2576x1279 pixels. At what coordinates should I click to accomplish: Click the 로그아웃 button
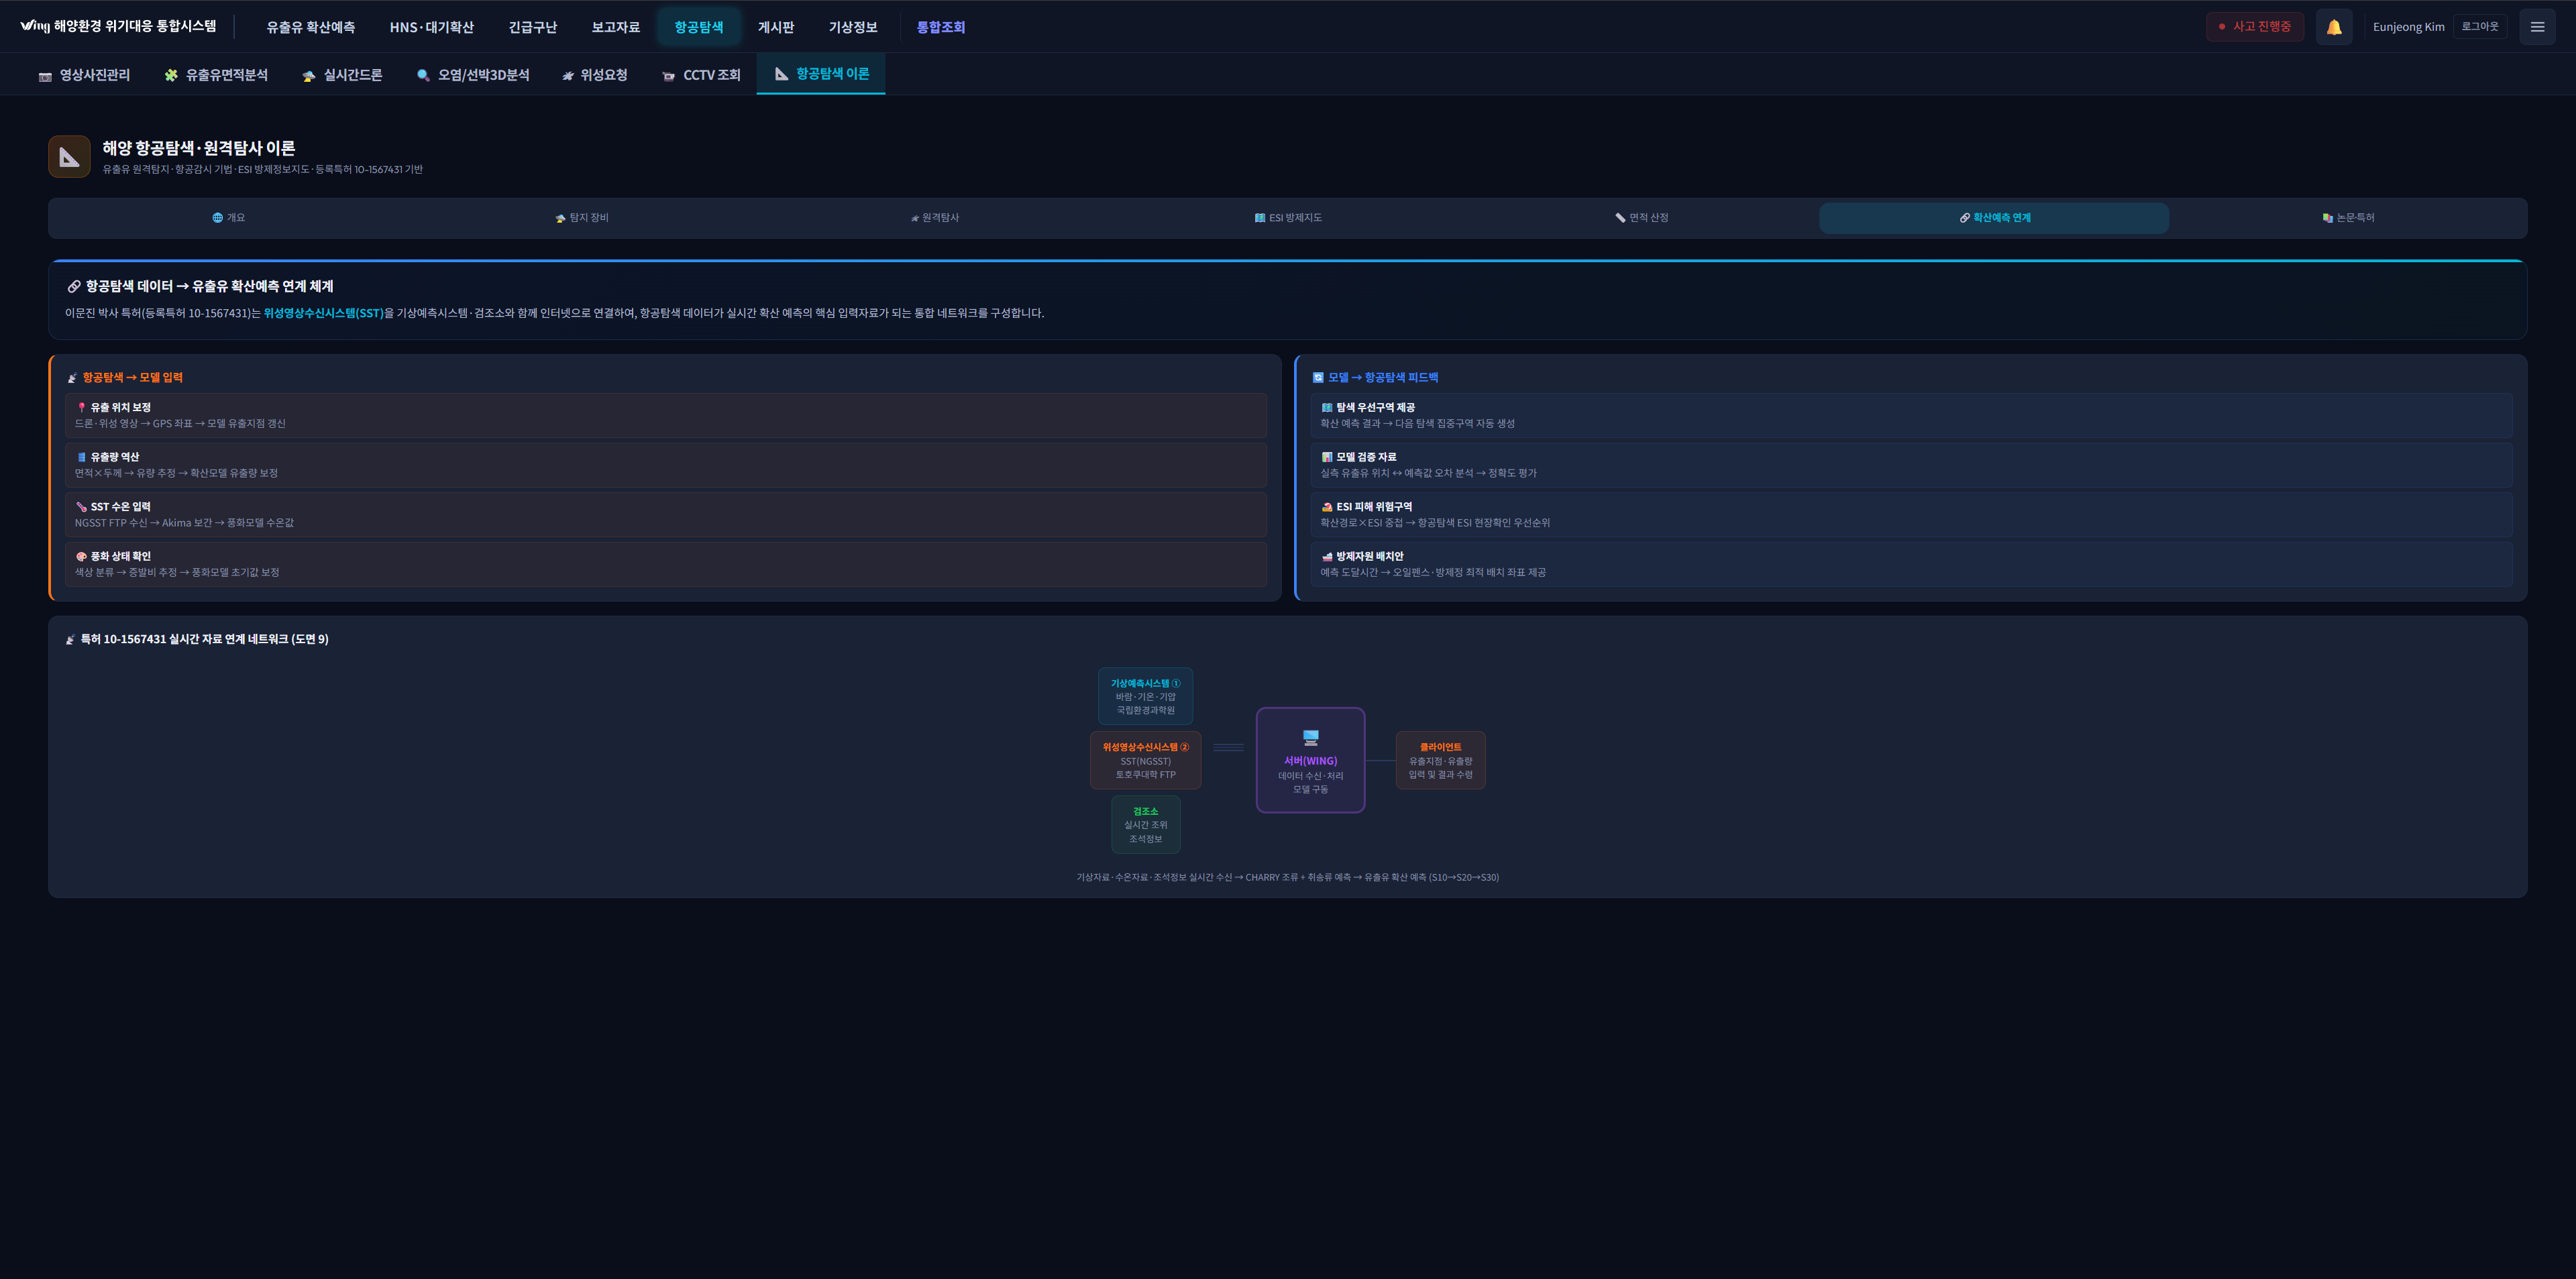(2479, 27)
